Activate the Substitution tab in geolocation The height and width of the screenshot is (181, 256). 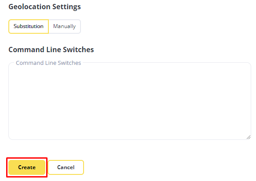click(29, 26)
